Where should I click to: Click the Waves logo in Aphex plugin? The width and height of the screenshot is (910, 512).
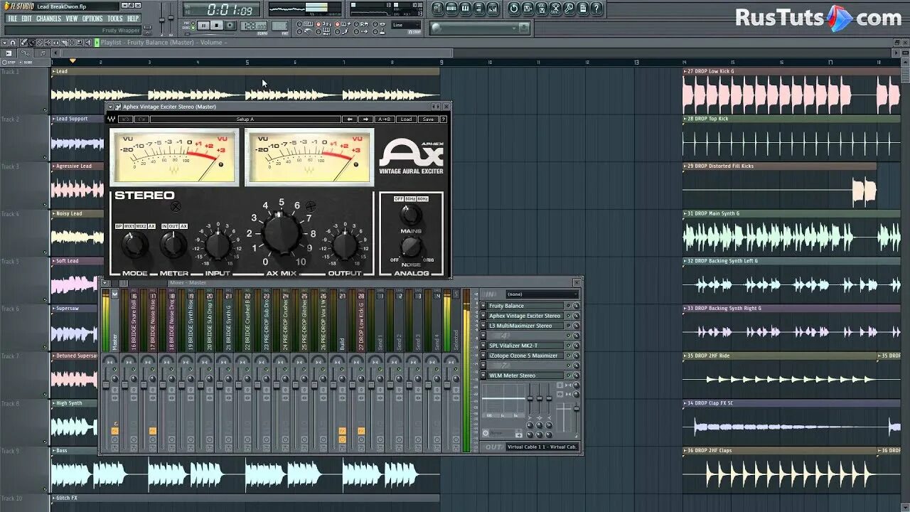[111, 119]
